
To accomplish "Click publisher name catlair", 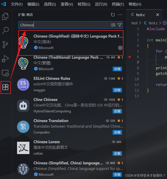I will [38, 153].
